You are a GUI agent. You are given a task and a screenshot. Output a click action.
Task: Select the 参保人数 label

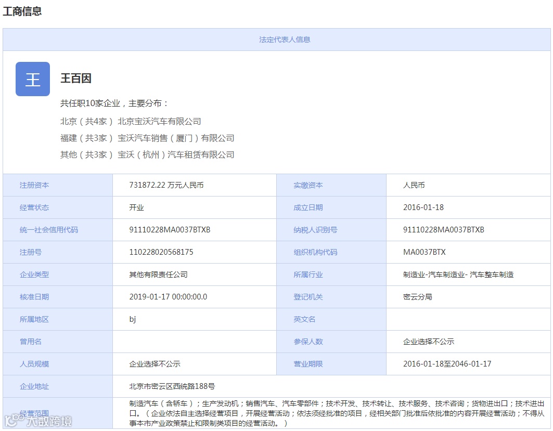308,342
